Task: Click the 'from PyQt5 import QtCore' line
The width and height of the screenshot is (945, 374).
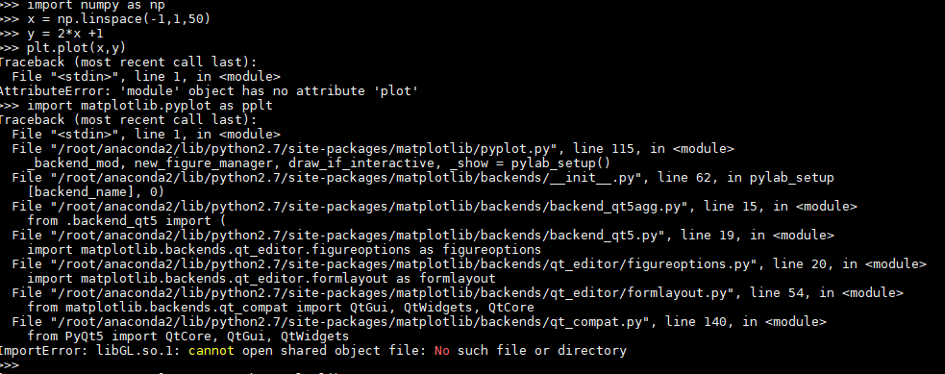Action: point(188,337)
